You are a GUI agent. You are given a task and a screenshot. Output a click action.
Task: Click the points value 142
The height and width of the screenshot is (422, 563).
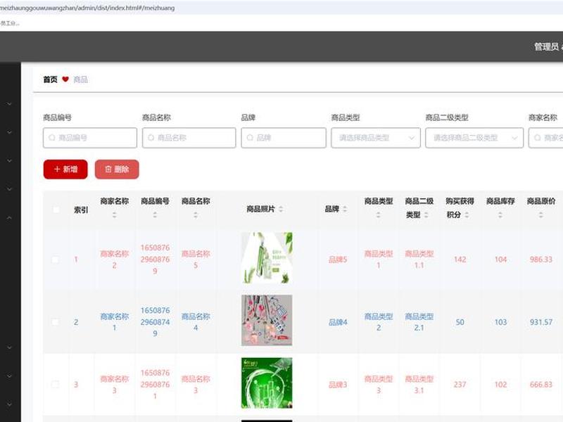[460, 260]
